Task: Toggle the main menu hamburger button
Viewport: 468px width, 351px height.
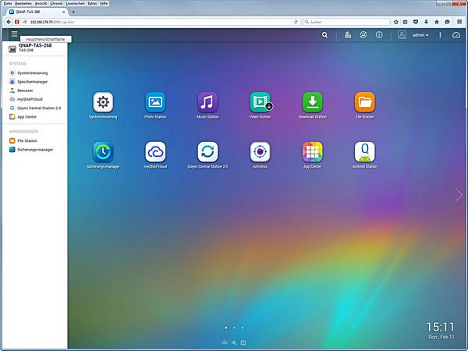Action: point(14,34)
